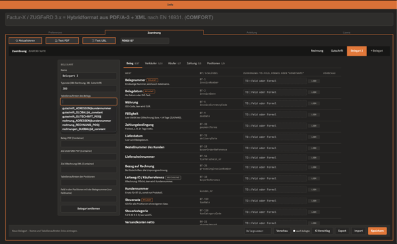Open the Beleg sub-tab
Image resolution: width=397 pixels, height=244 pixels.
point(133,64)
